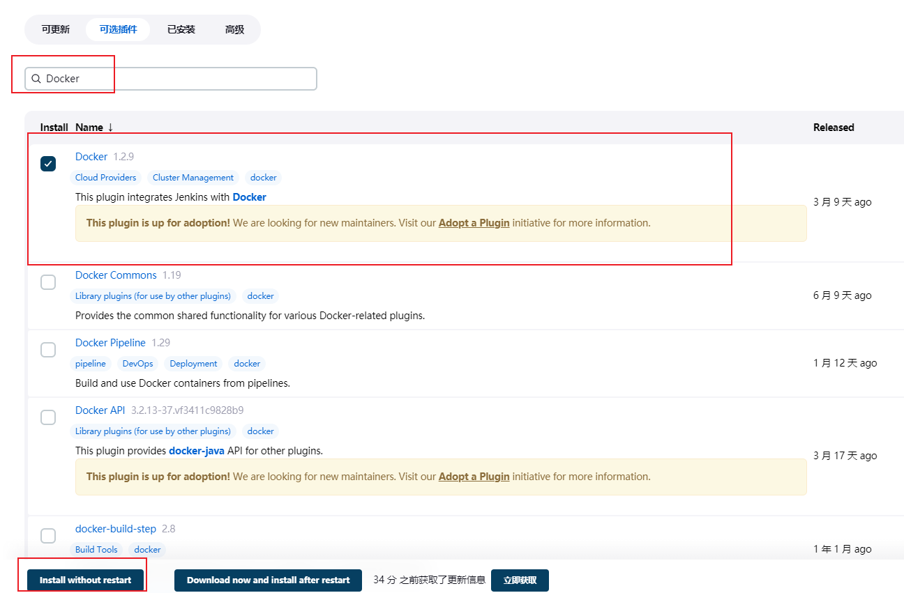
Task: Click Download now and install after restart
Action: (269, 580)
